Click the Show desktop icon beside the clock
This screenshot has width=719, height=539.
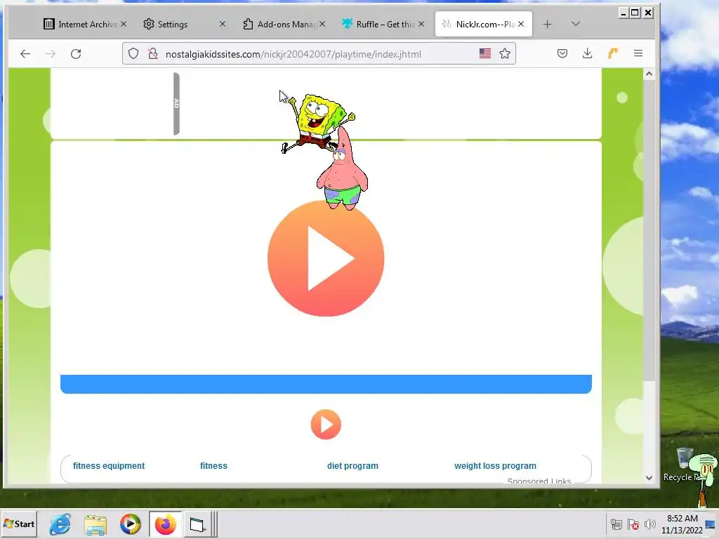711,524
